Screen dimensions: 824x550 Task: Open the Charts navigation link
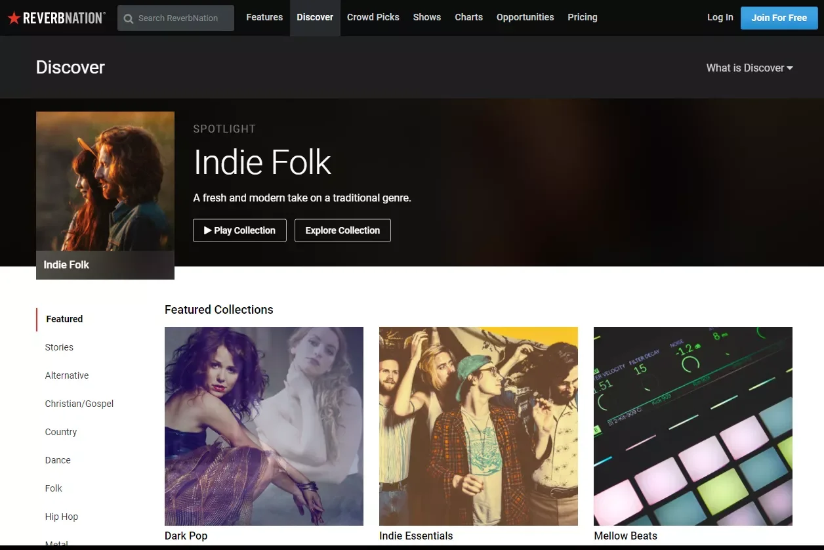(x=469, y=17)
